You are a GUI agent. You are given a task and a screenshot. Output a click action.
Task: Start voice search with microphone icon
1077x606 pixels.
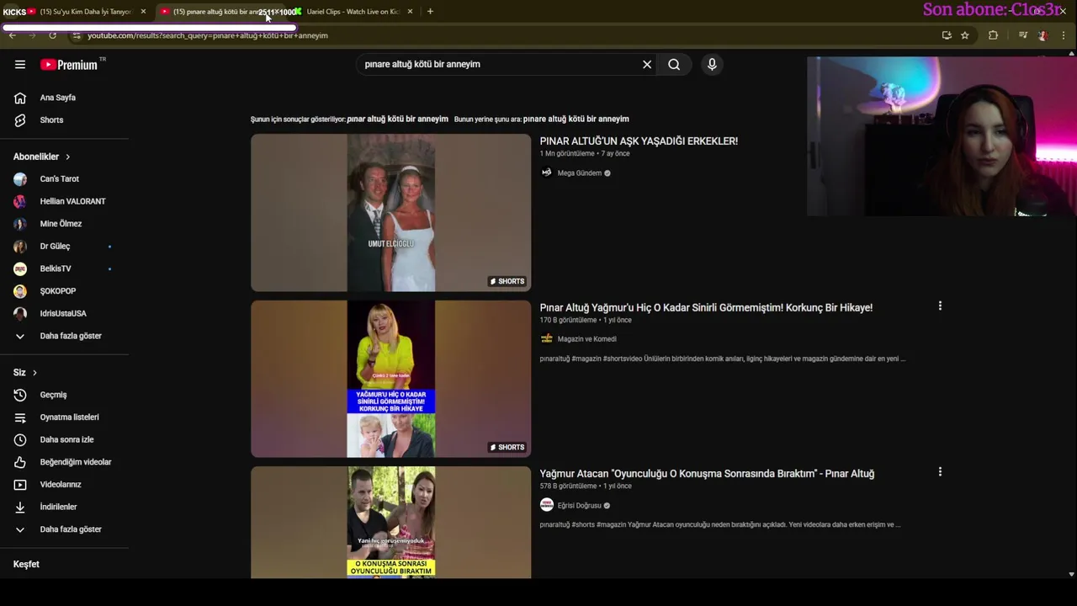[x=712, y=64]
